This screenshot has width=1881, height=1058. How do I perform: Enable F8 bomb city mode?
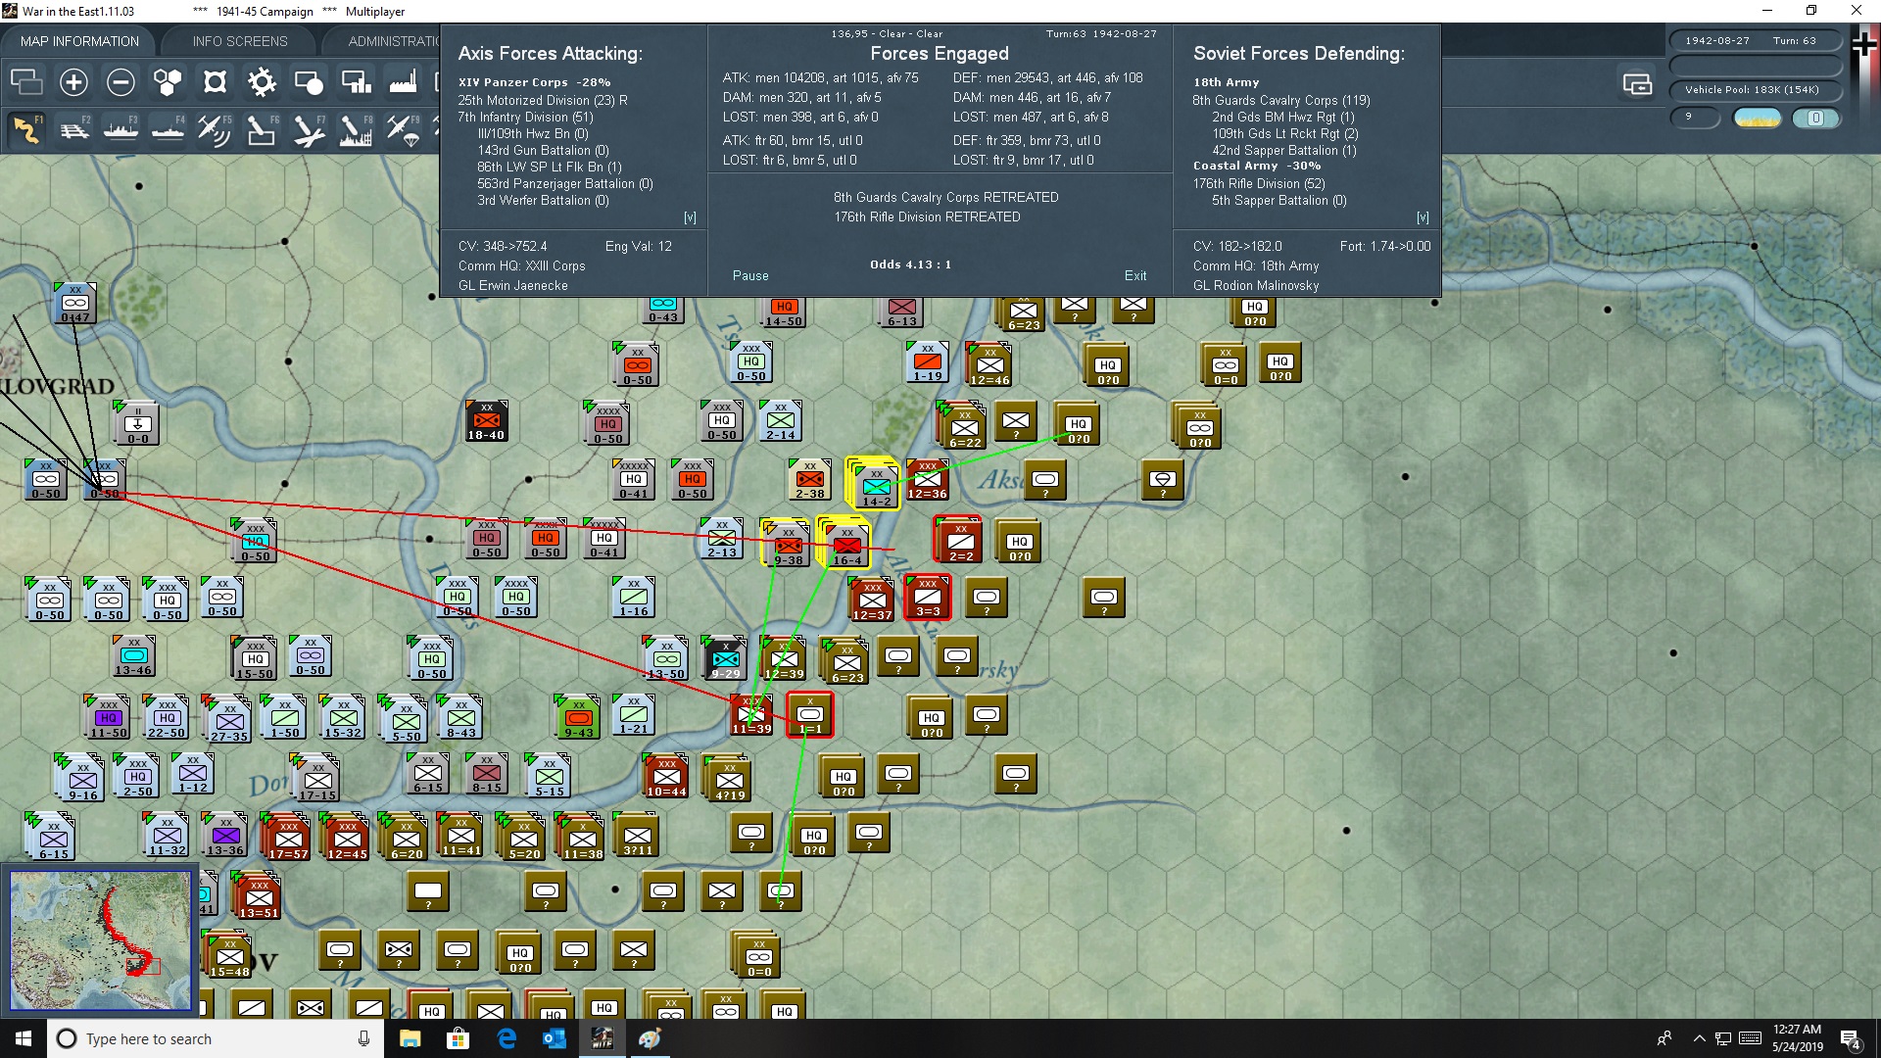click(356, 129)
